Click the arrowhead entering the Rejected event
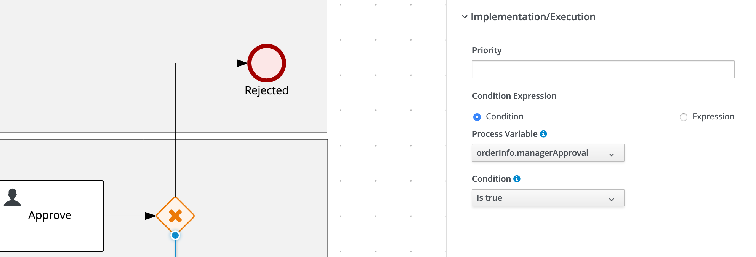Screen dimensions: 756x257 pyautogui.click(x=242, y=63)
